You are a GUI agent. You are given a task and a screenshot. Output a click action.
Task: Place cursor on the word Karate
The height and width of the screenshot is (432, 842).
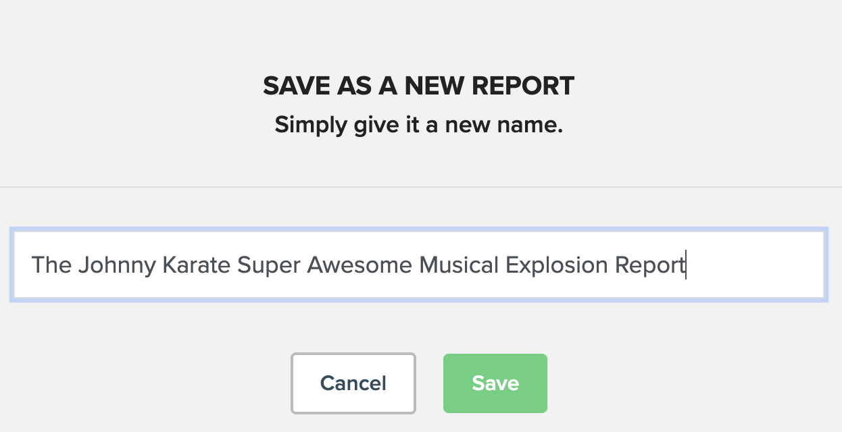tap(197, 265)
